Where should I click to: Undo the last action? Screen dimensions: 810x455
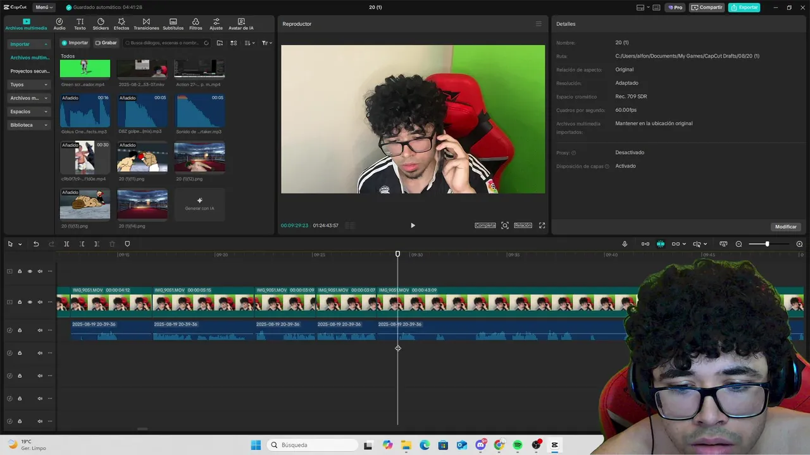(x=36, y=244)
